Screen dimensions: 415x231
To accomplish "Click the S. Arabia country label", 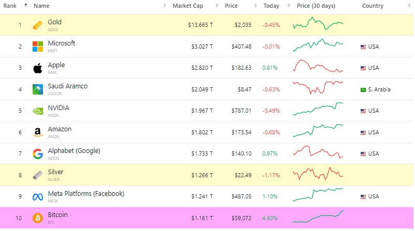I will [x=379, y=89].
